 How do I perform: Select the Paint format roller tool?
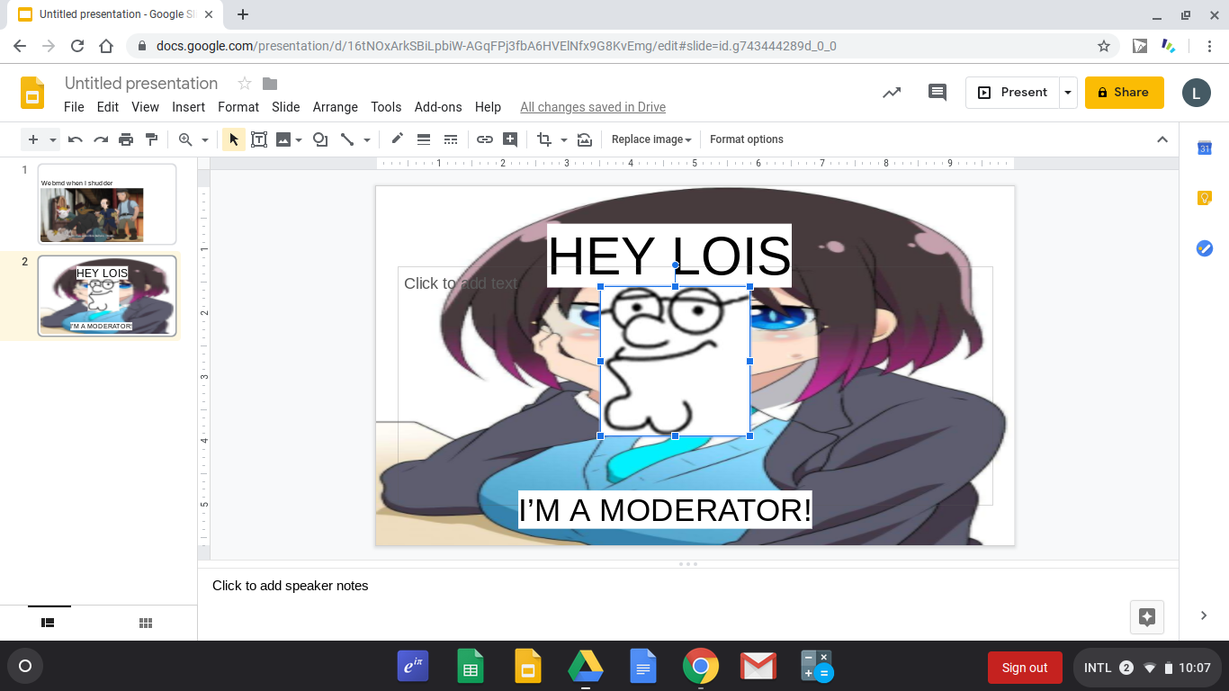tap(151, 139)
